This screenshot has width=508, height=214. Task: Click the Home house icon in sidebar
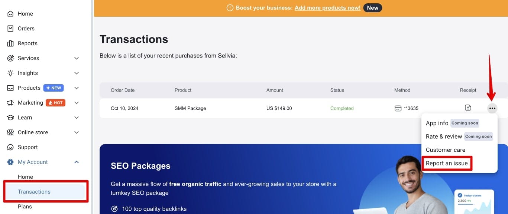10,14
